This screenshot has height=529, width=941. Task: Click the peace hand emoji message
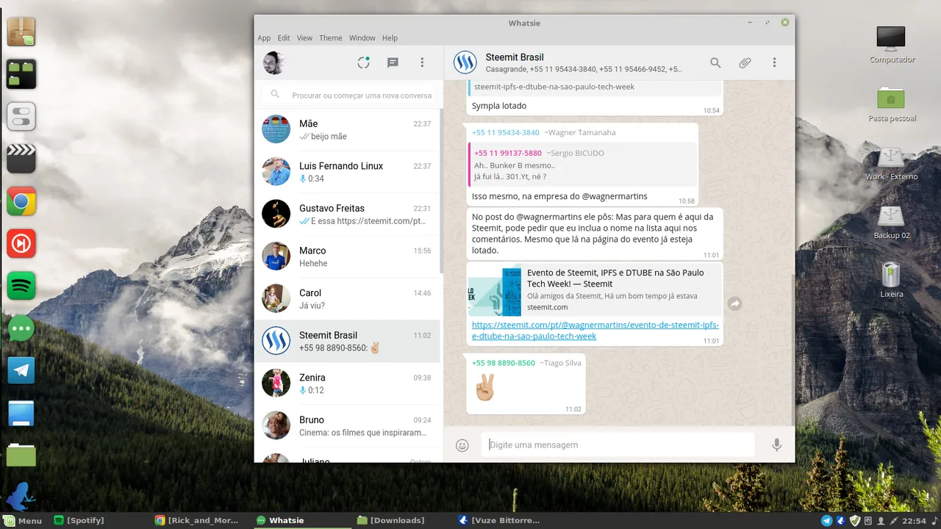(485, 387)
